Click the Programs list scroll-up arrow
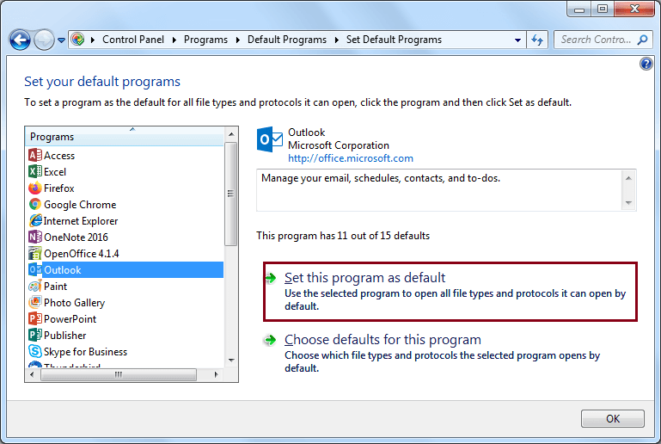 pyautogui.click(x=231, y=134)
